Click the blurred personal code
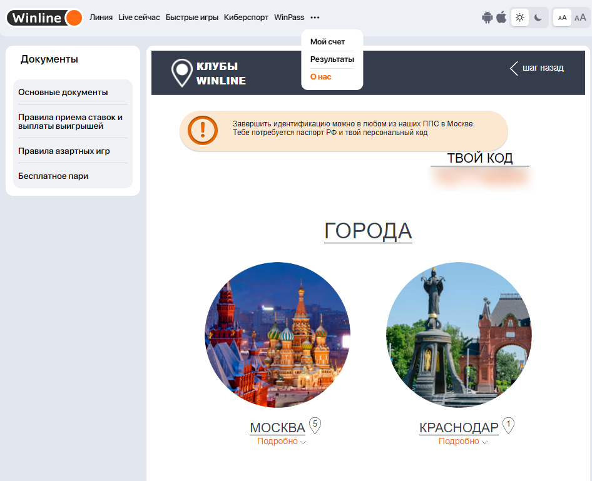Screen dimensions: 592x481 click(481, 176)
